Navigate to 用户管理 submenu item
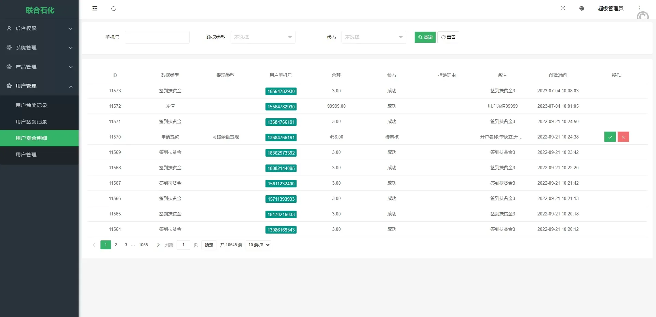The image size is (656, 317). [x=26, y=154]
